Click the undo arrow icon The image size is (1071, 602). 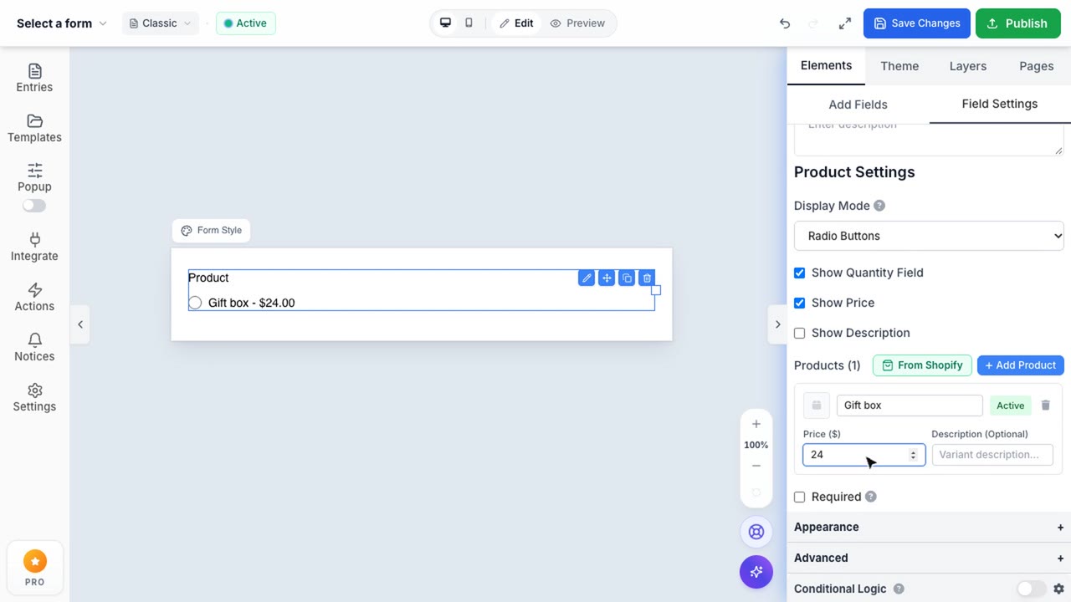coord(784,23)
